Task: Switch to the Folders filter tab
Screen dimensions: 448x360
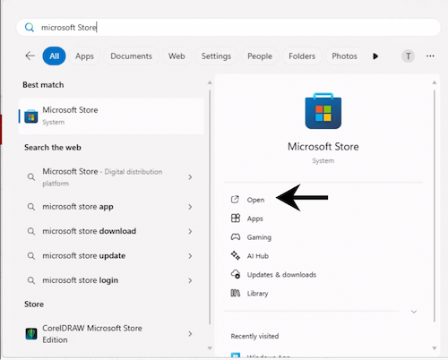Action: coord(302,56)
